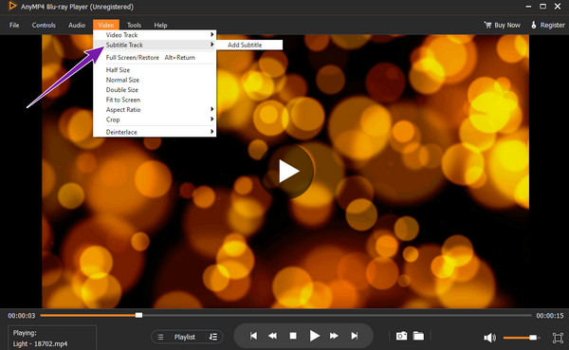The width and height of the screenshot is (569, 350).
Task: Select Full Screen/Restore menu entry
Action: pos(155,57)
